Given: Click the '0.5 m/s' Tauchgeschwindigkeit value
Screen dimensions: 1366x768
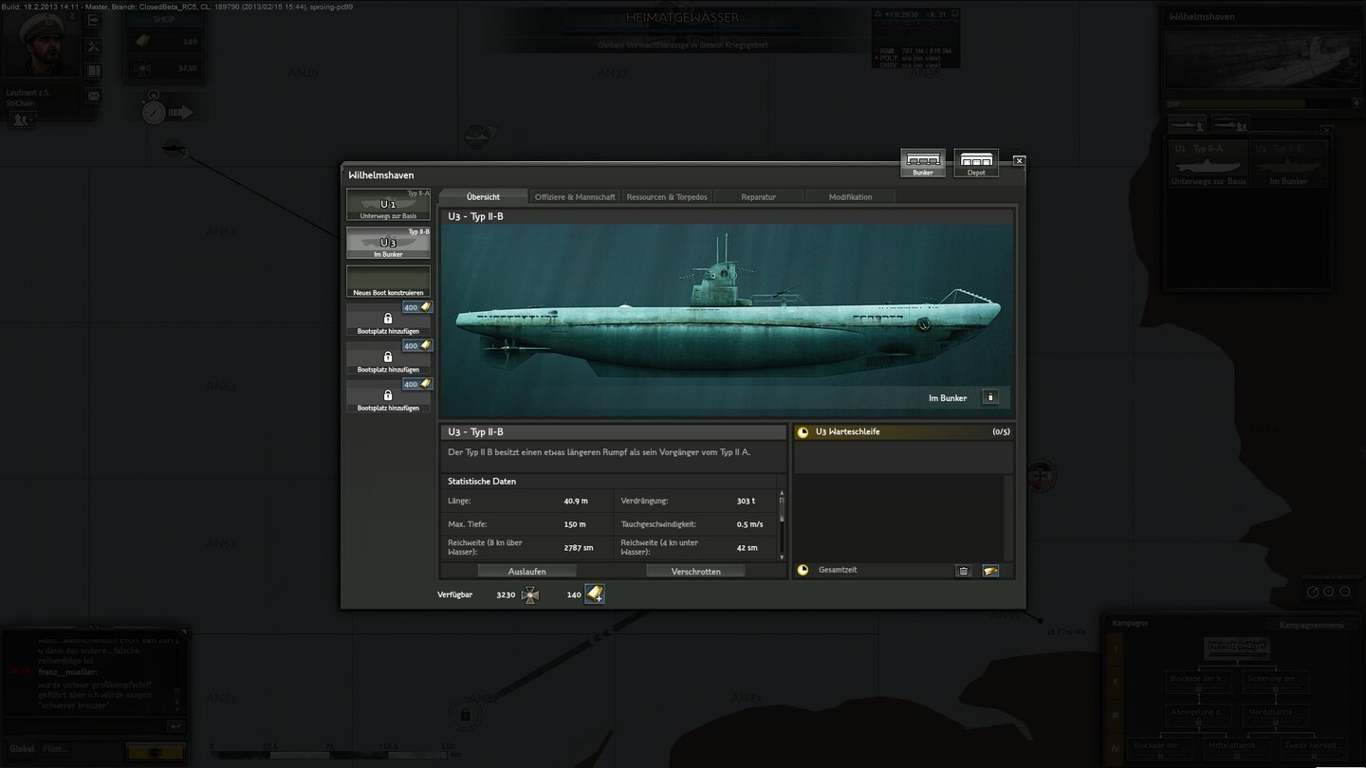Looking at the screenshot, I should tap(749, 524).
